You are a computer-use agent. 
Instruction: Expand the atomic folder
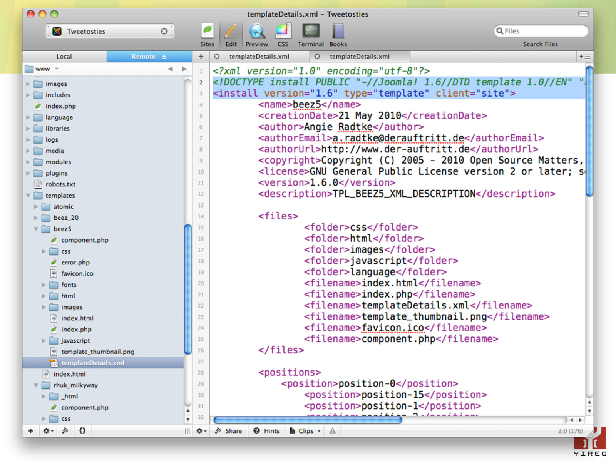click(36, 207)
